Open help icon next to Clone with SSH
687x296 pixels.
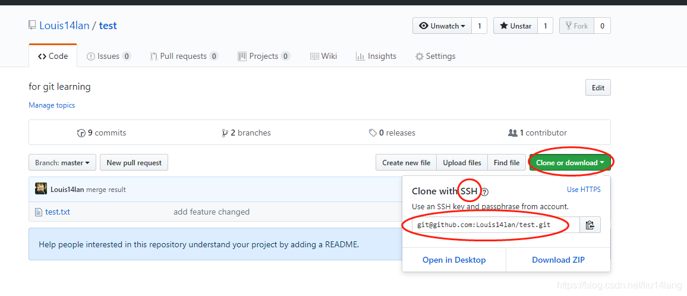pos(485,191)
